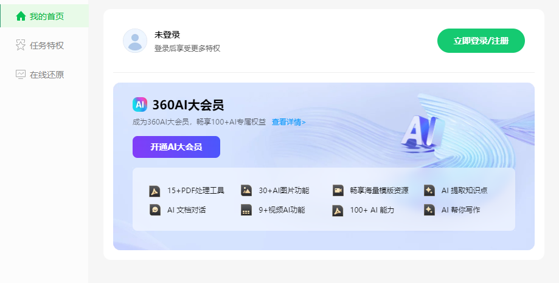Click the 登录后享受更多特权 text
559x283 pixels.
pos(187,49)
